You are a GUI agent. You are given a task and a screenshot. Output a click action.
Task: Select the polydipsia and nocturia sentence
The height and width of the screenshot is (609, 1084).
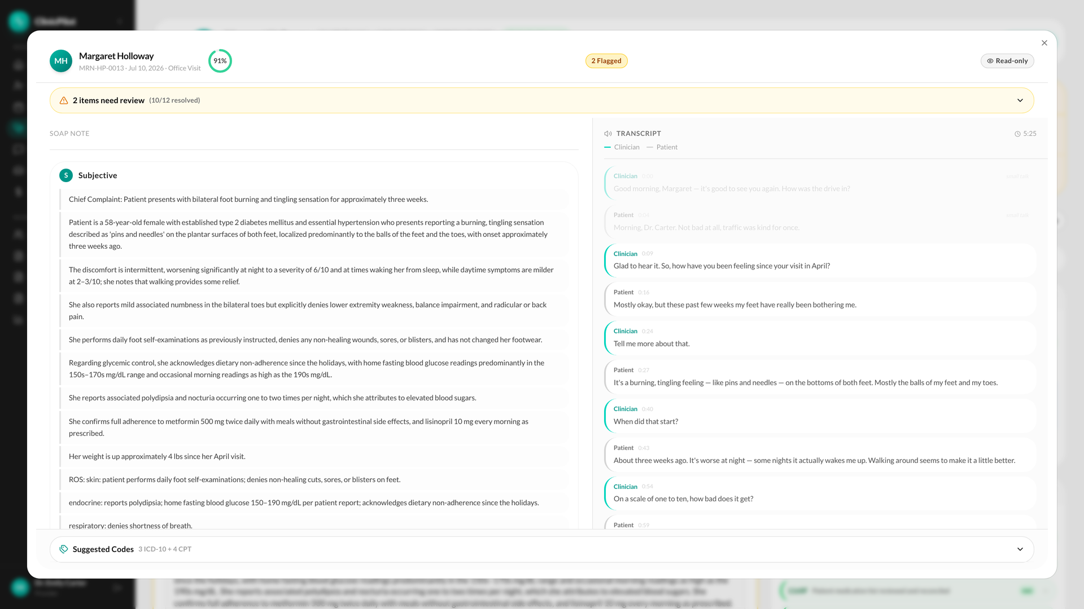click(x=313, y=398)
